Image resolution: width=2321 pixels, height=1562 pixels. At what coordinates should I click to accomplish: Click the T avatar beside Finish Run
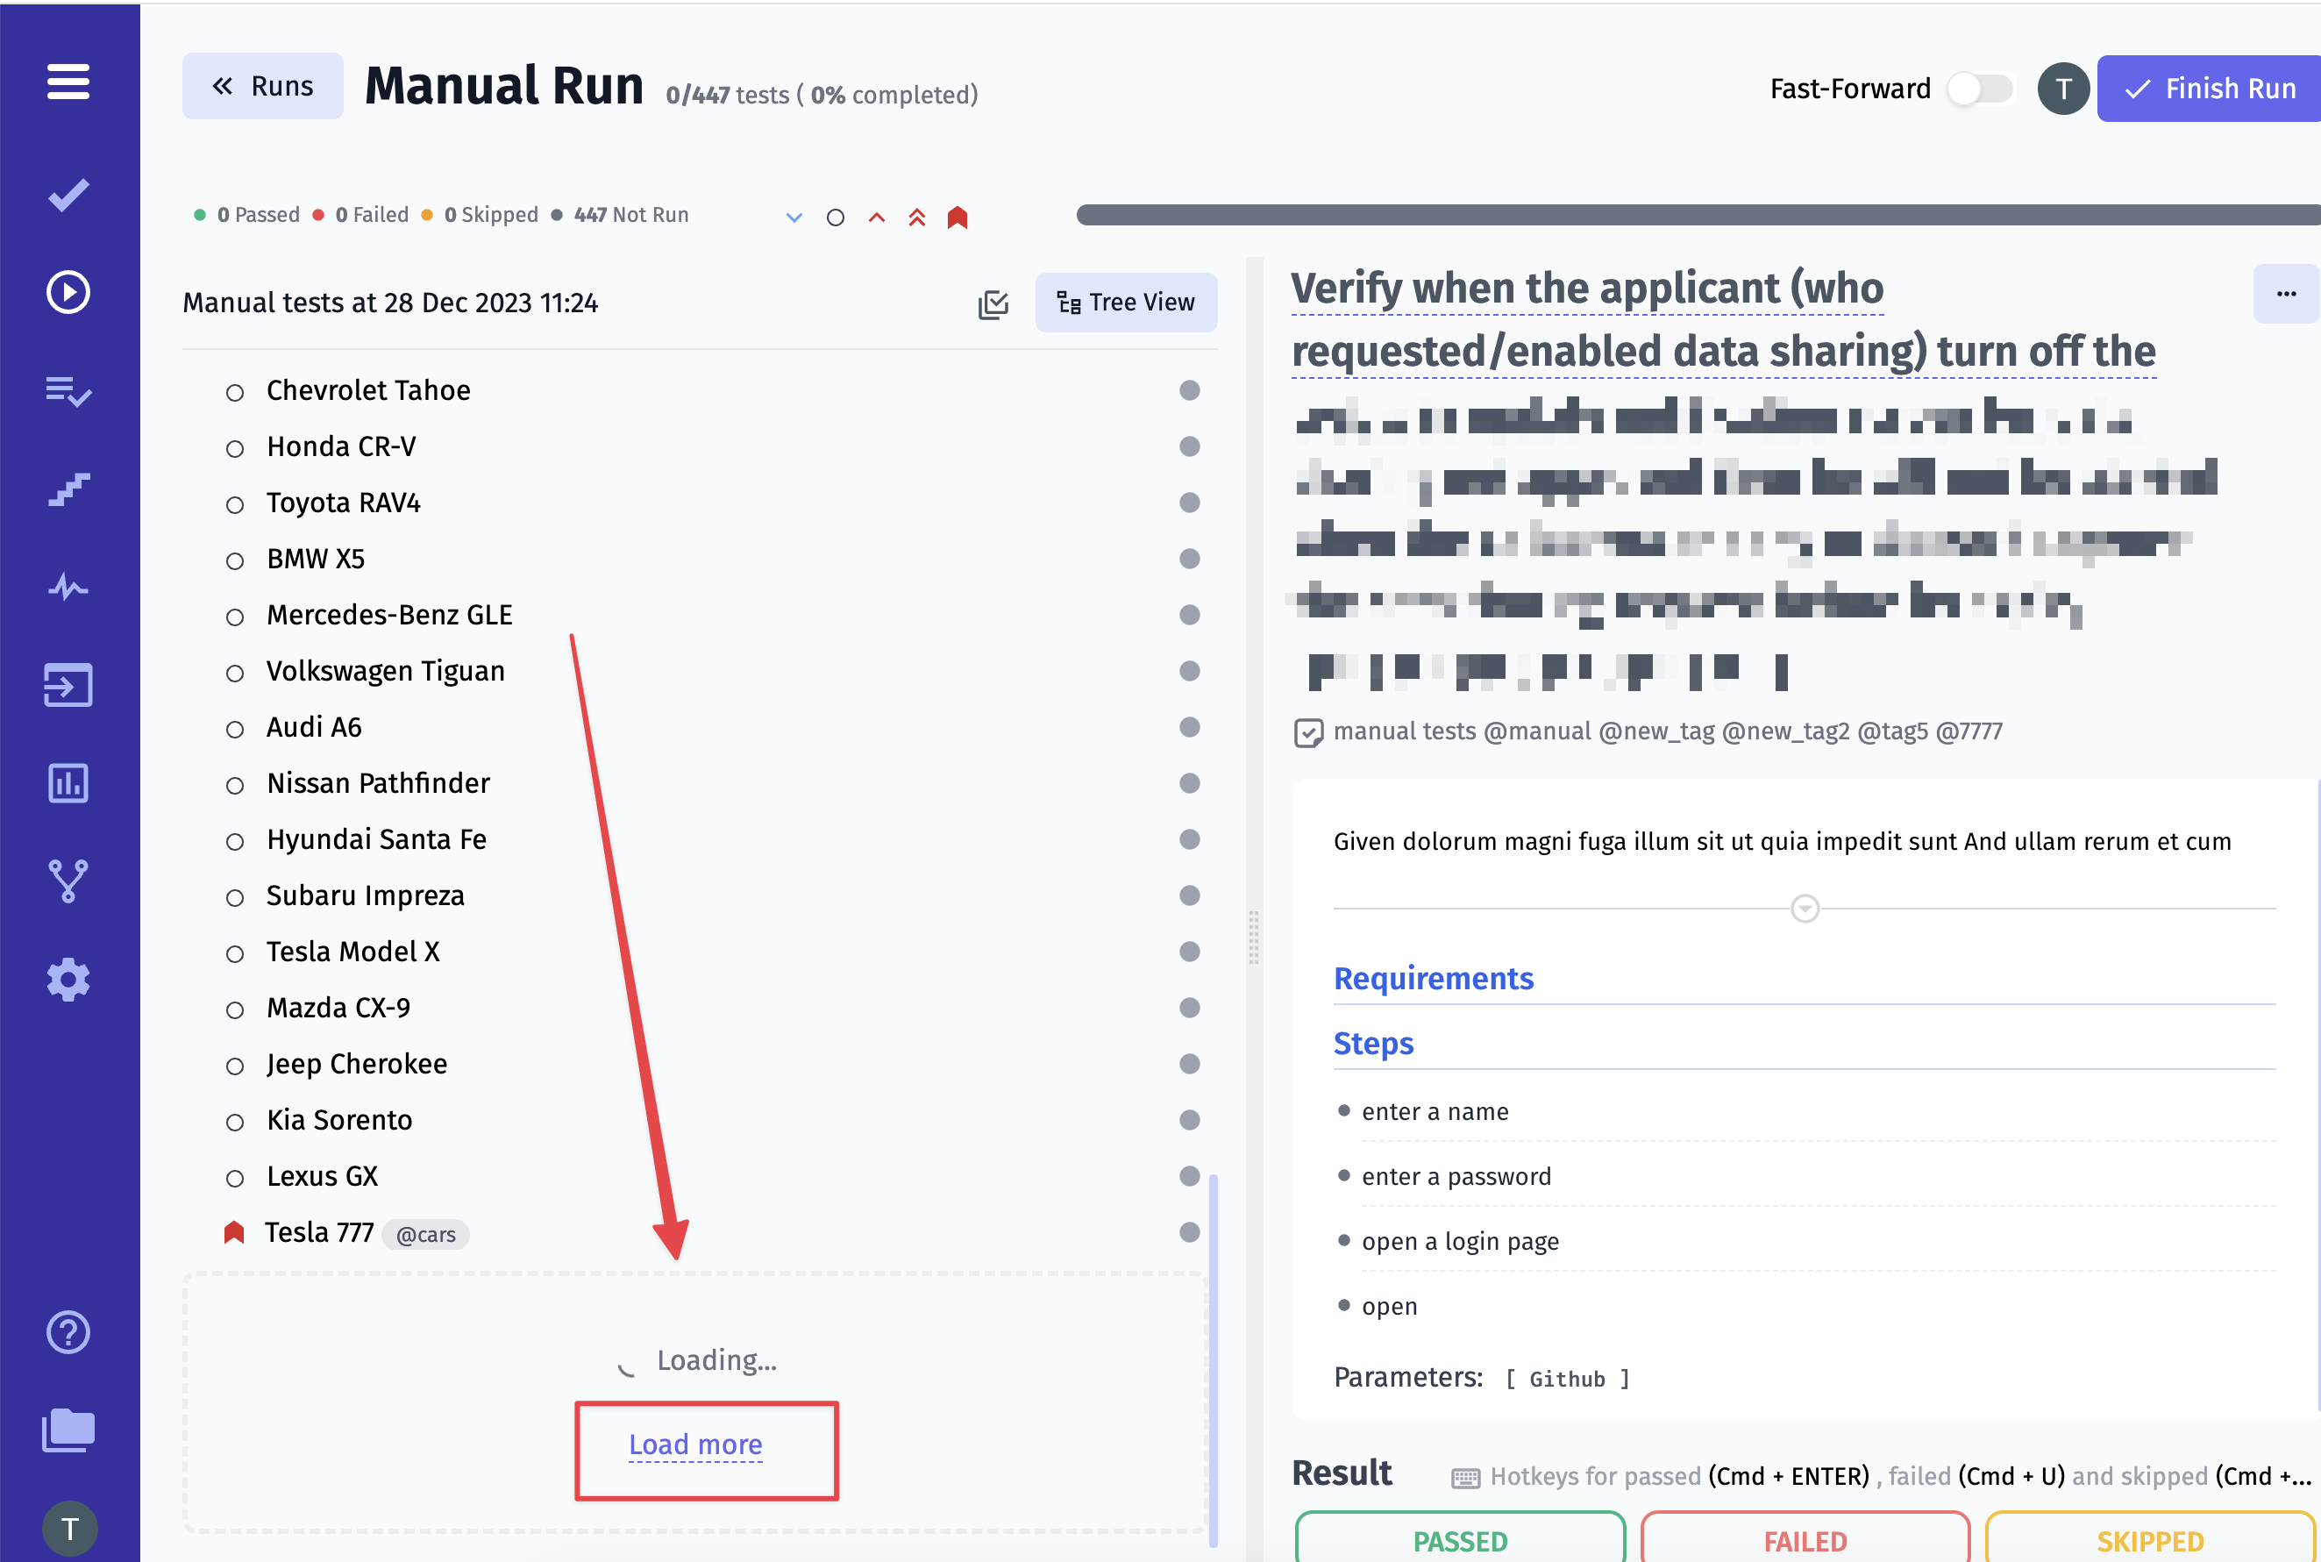pyautogui.click(x=2063, y=89)
